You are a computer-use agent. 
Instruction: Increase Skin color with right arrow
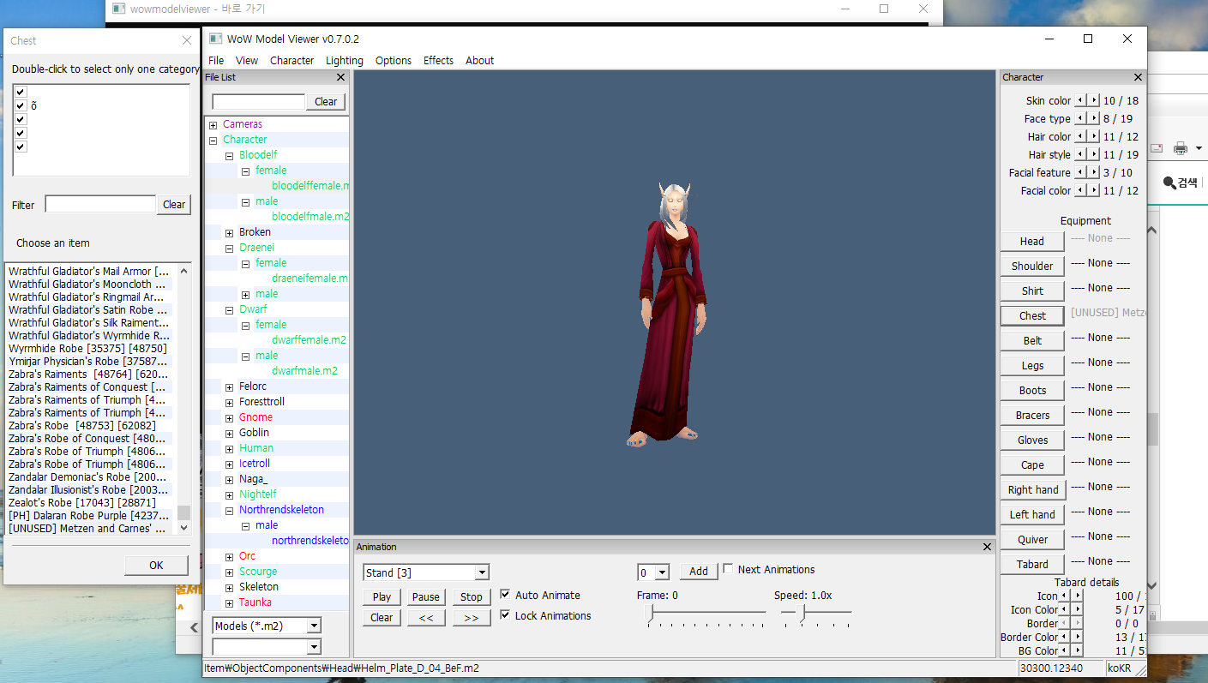[x=1093, y=100]
